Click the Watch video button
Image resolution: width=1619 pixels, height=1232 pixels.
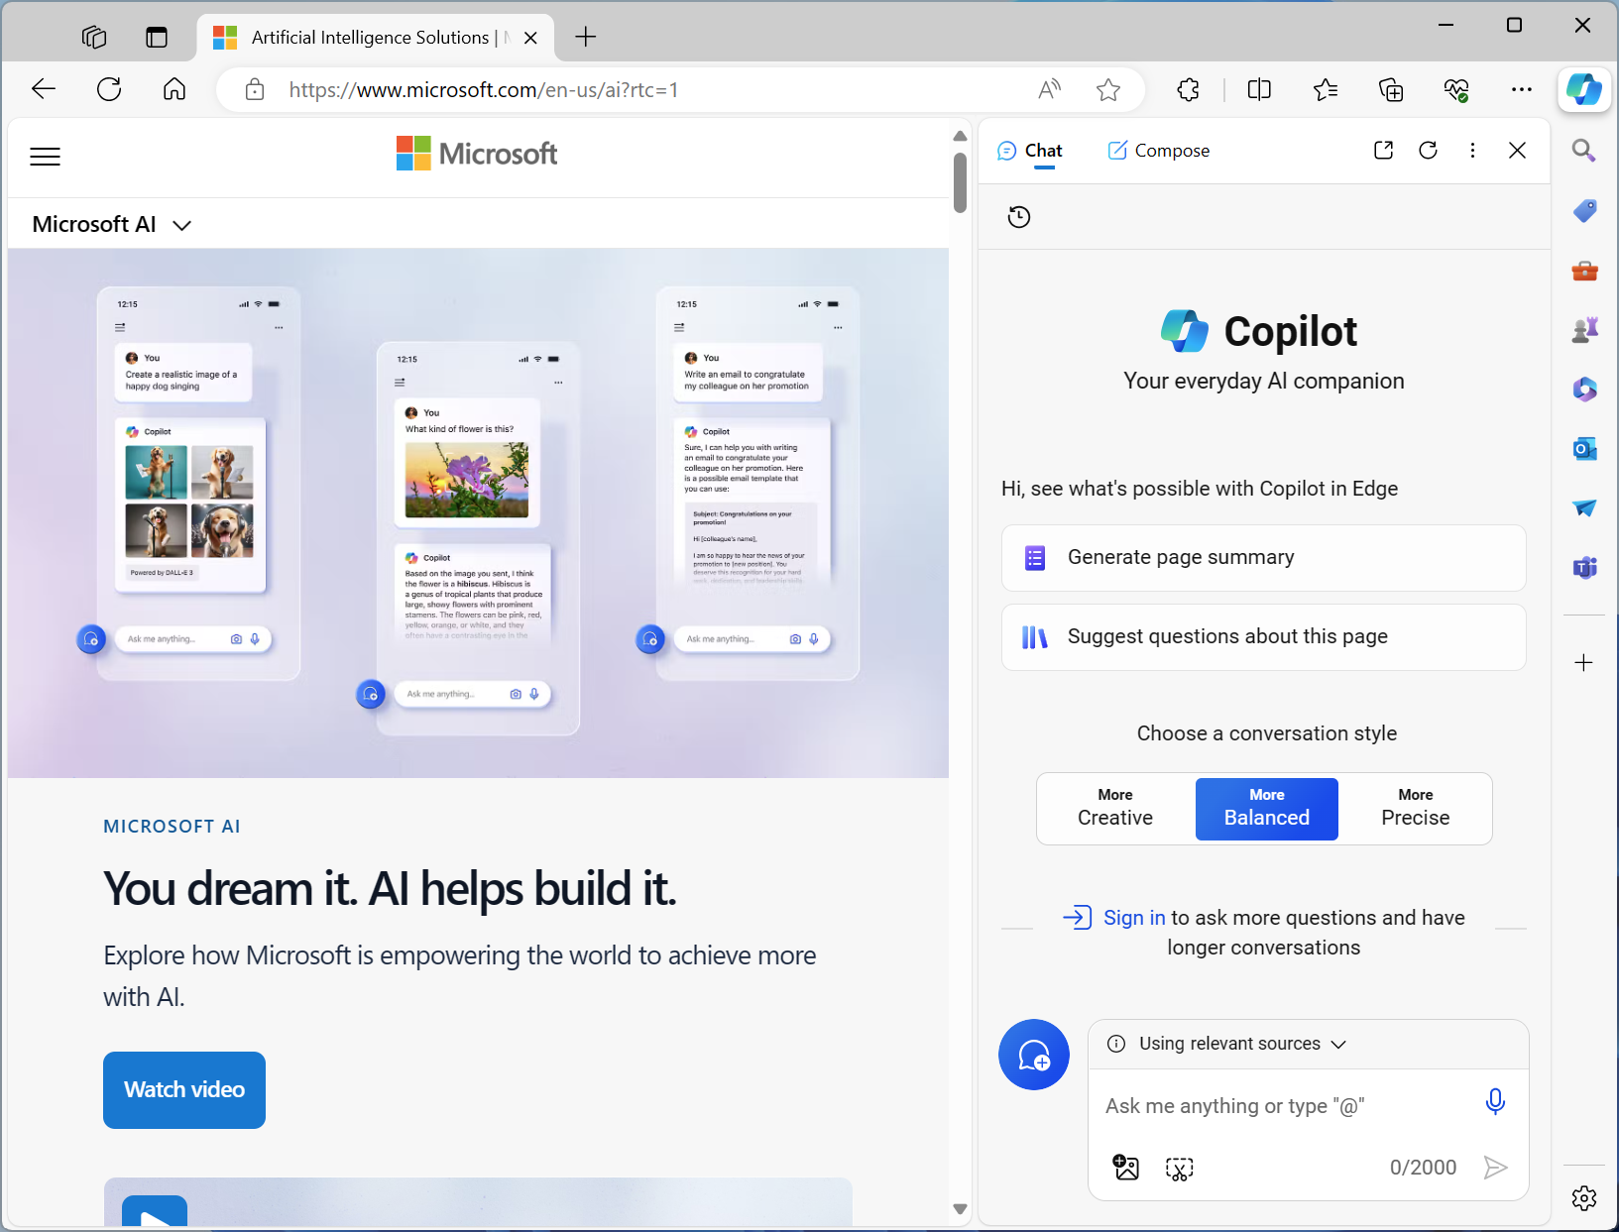184,1090
